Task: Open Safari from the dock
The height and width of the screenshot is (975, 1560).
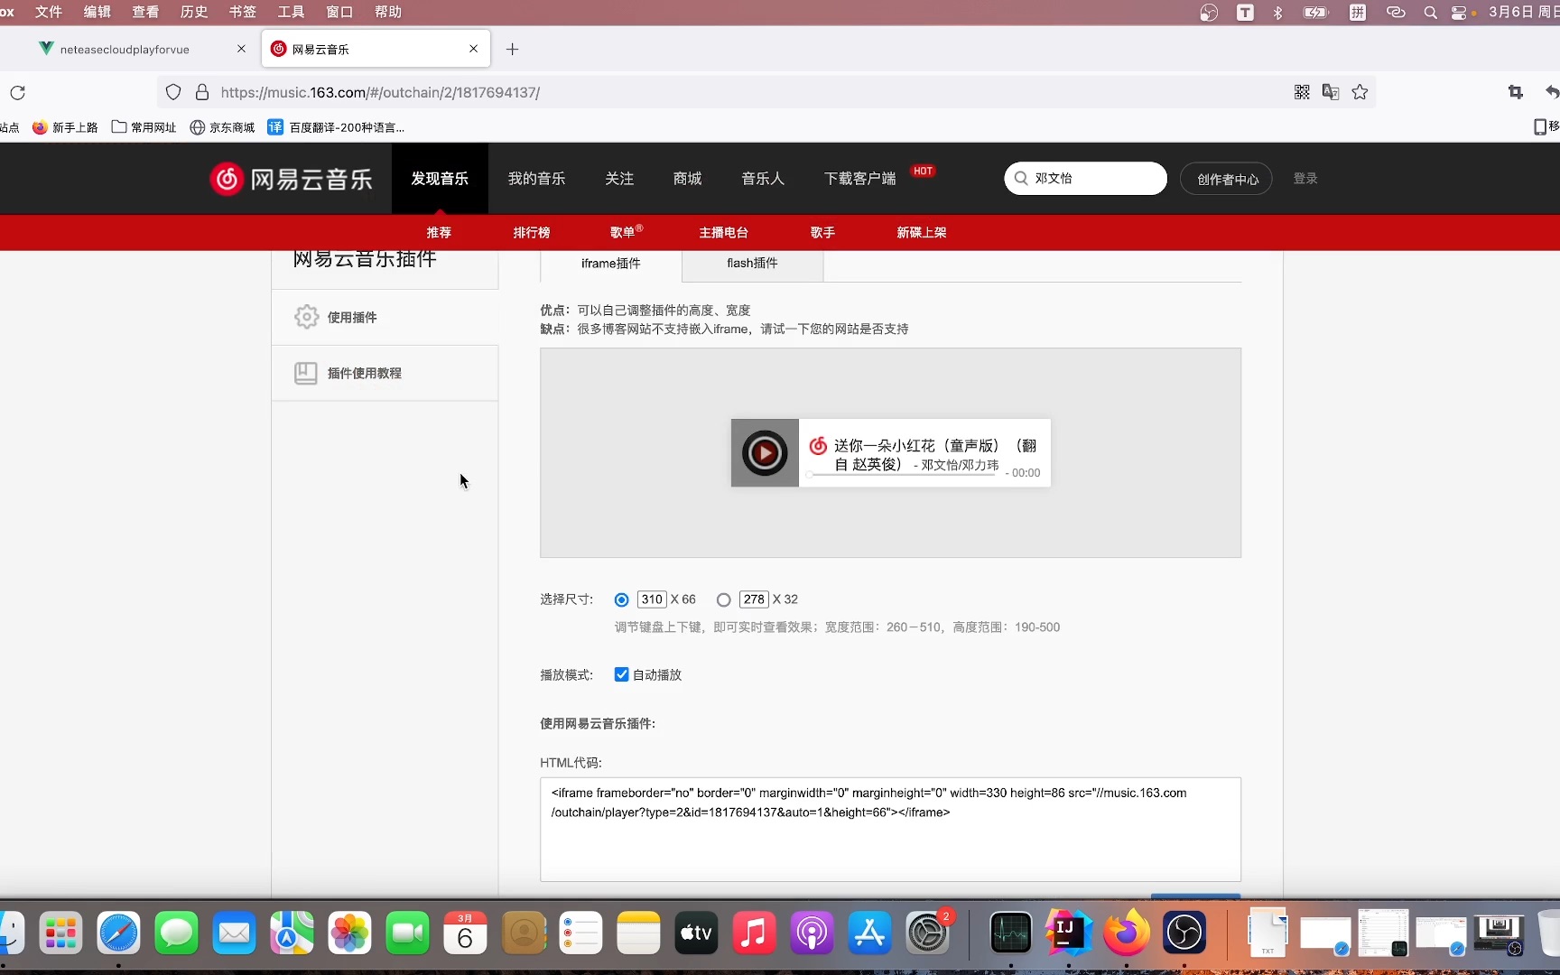Action: (118, 933)
